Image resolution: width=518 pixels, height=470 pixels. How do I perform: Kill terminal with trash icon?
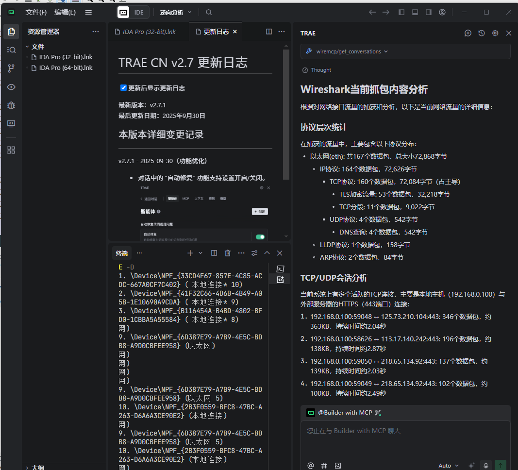point(228,253)
